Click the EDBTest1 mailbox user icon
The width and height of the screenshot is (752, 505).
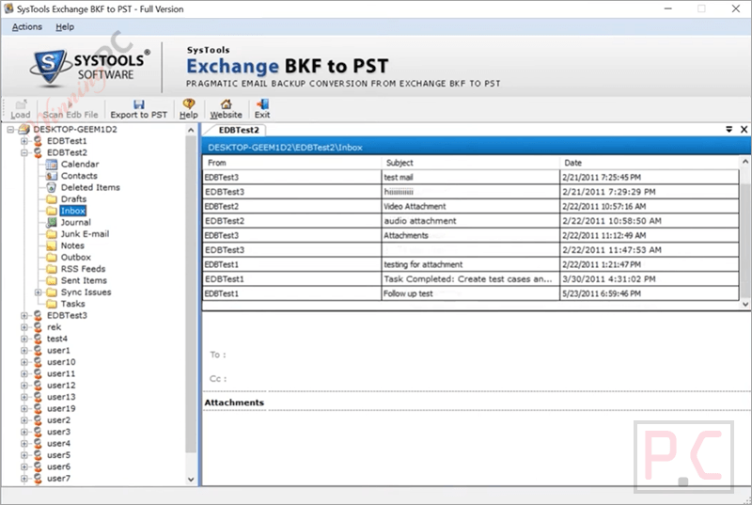38,141
